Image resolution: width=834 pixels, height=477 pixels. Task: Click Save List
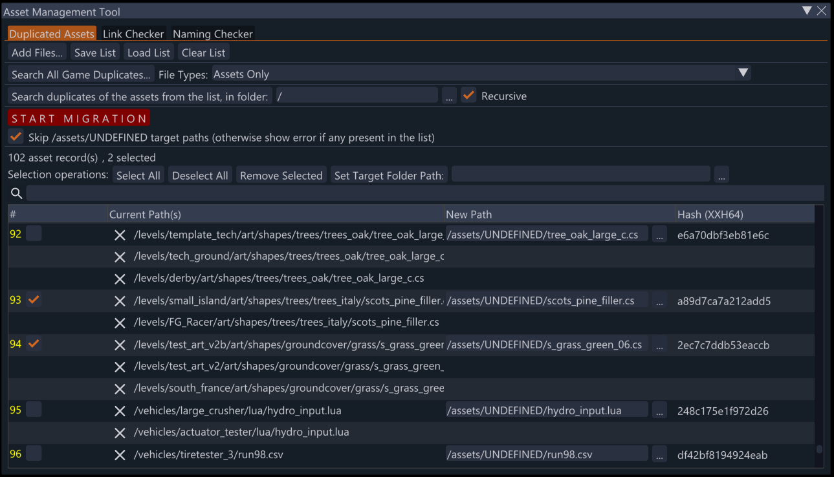[x=95, y=53]
